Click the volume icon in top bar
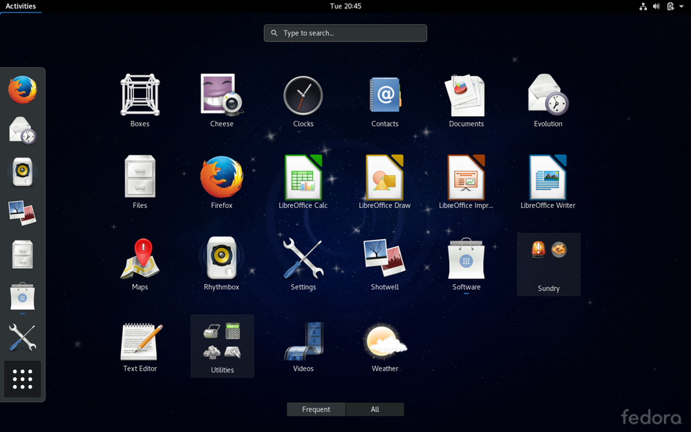691x432 pixels. click(x=656, y=6)
